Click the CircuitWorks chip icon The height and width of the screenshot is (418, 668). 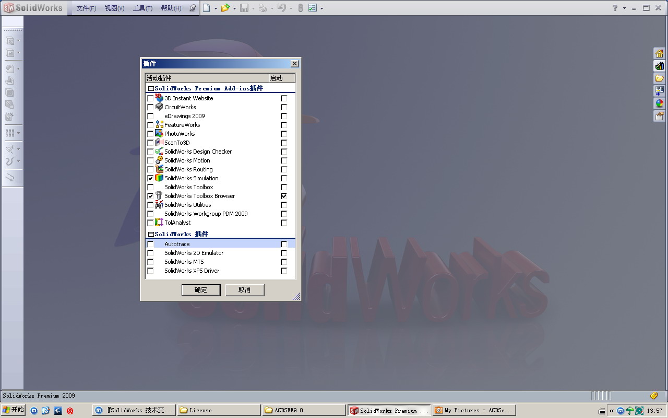[159, 107]
